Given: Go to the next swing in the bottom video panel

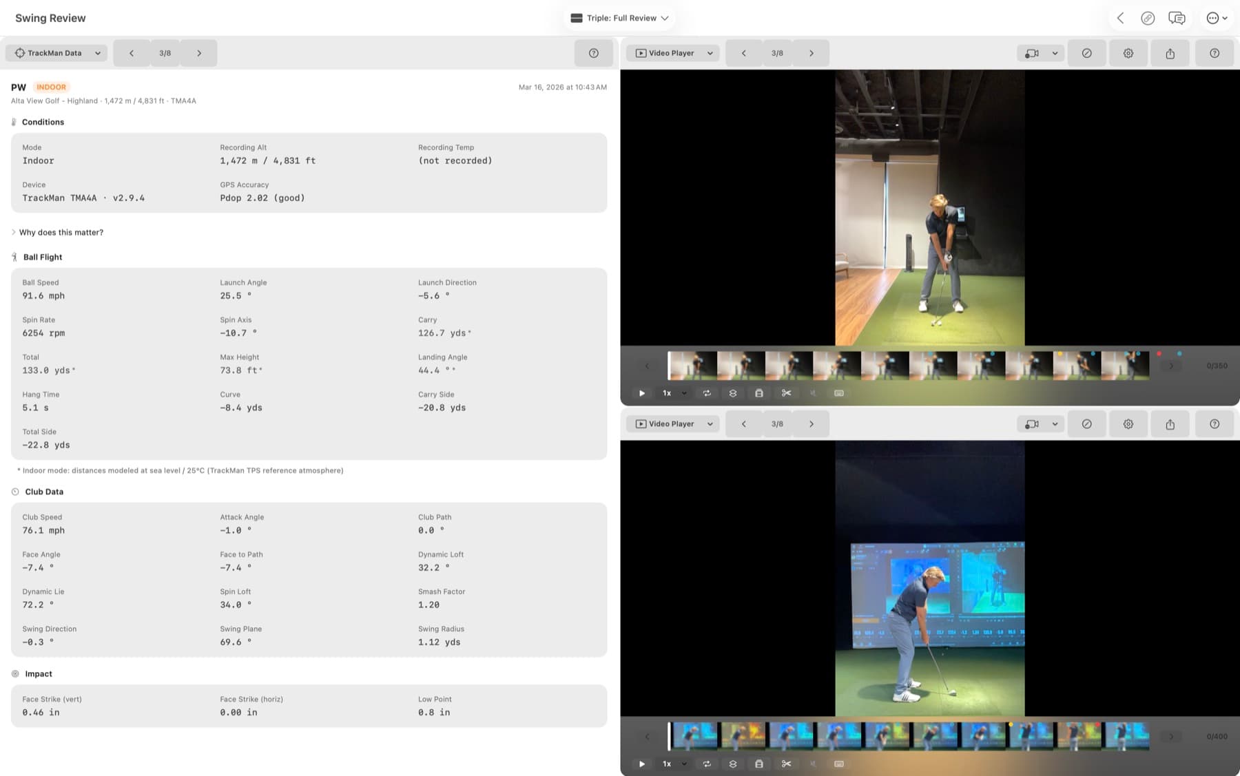Looking at the screenshot, I should point(812,424).
